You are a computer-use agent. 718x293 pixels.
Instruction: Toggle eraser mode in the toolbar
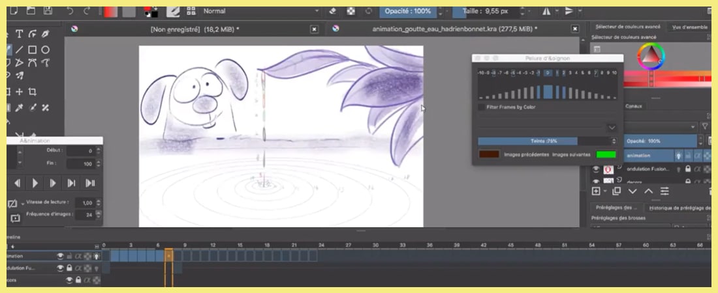(x=334, y=11)
